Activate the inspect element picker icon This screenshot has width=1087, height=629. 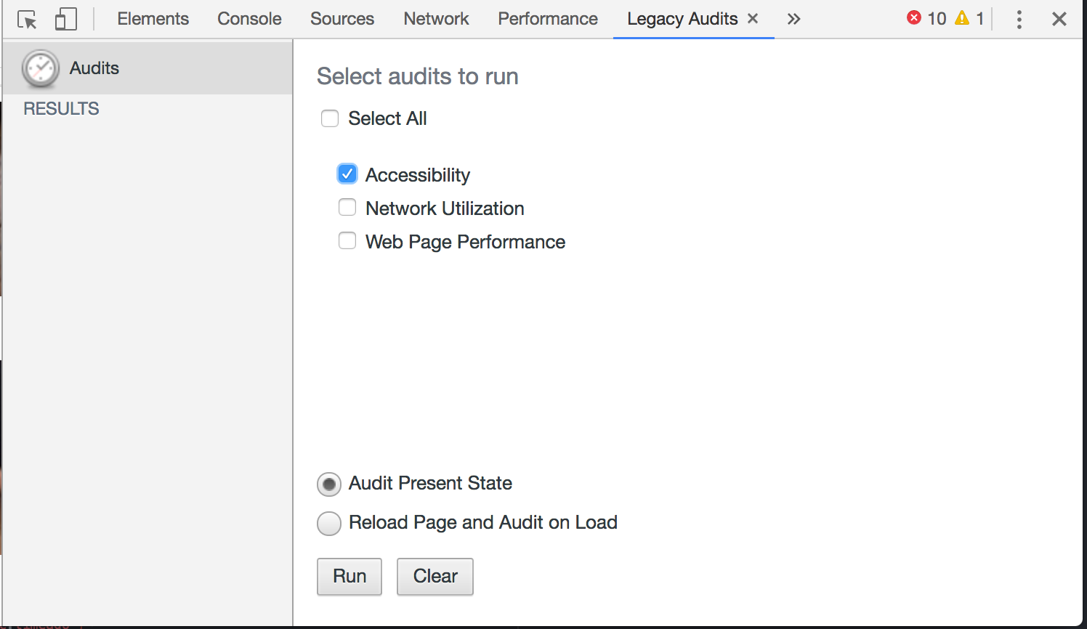(x=27, y=20)
